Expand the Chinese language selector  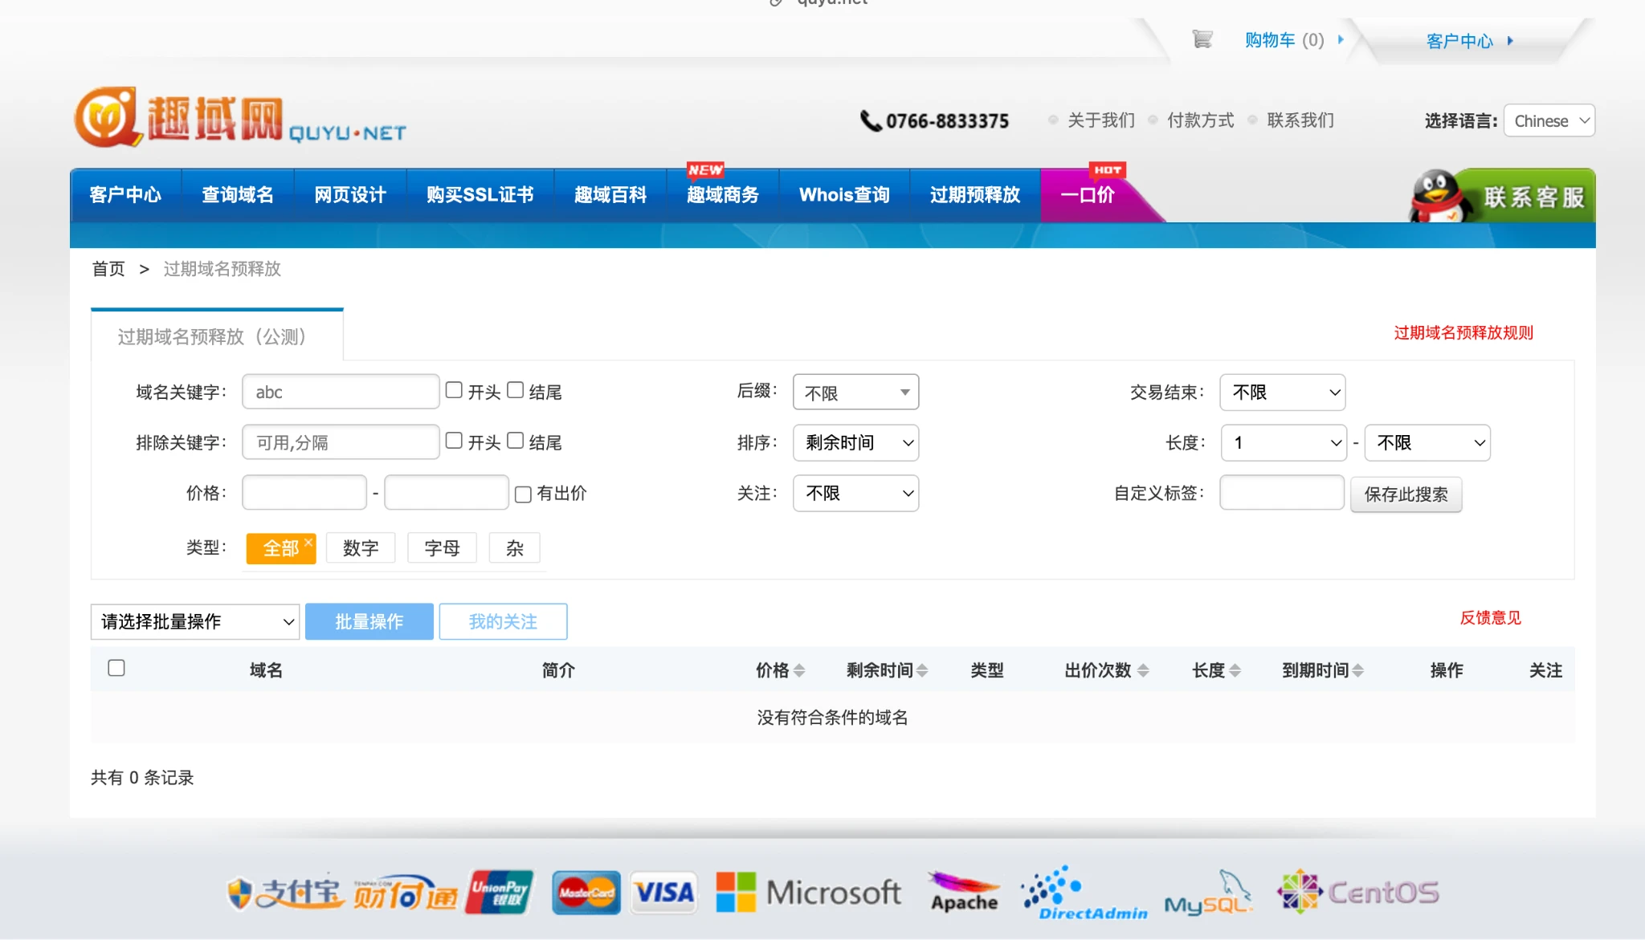[1549, 121]
